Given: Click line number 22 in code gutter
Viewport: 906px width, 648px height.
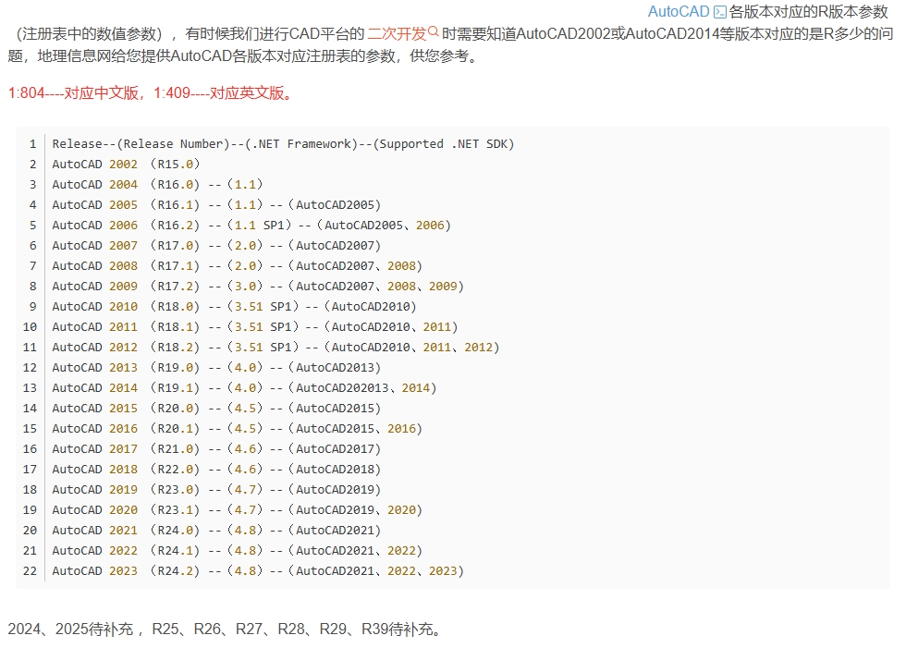Looking at the screenshot, I should click(30, 571).
